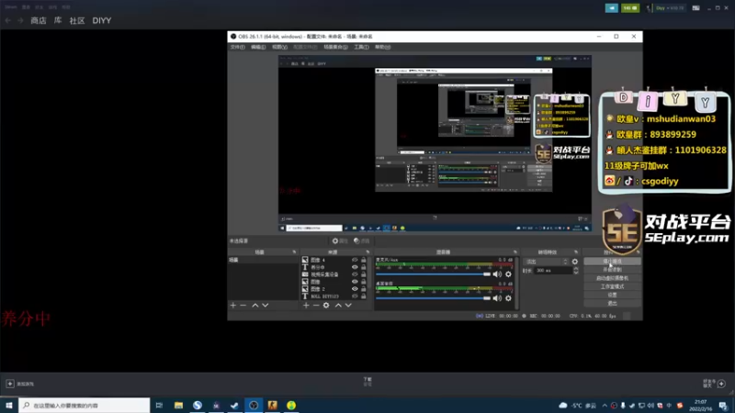This screenshot has height=413, width=735.
Task: Click the 属性 properties toolbar button
Action: [340, 240]
